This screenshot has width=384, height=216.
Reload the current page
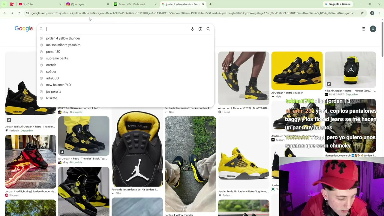coord(19,13)
